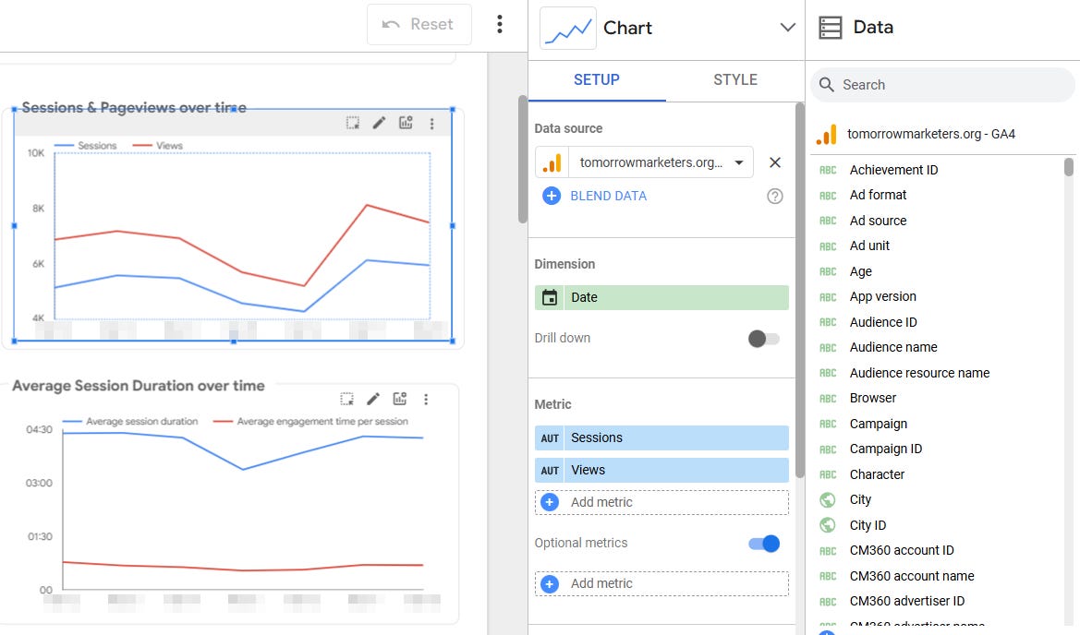
Task: Click selection icon on Sessions & Pageviews chart
Action: point(353,123)
